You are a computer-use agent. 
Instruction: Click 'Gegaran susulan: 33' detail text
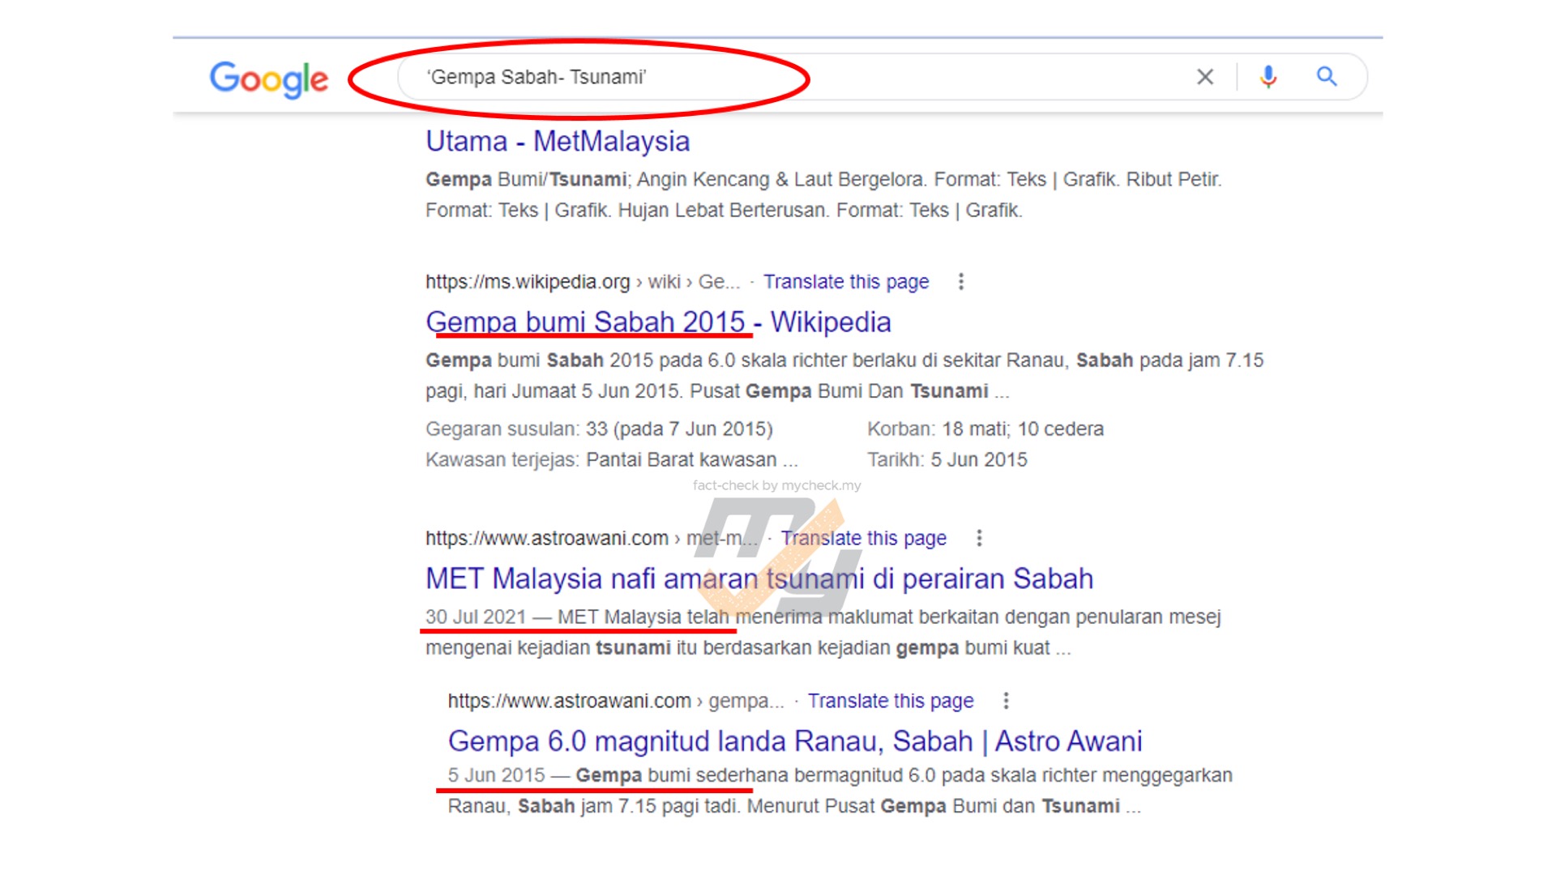click(x=599, y=429)
